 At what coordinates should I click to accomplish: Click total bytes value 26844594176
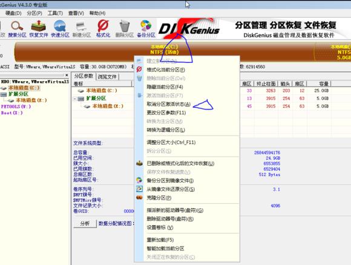(x=267, y=152)
